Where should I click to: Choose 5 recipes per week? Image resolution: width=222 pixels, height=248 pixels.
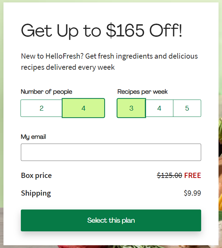(187, 108)
